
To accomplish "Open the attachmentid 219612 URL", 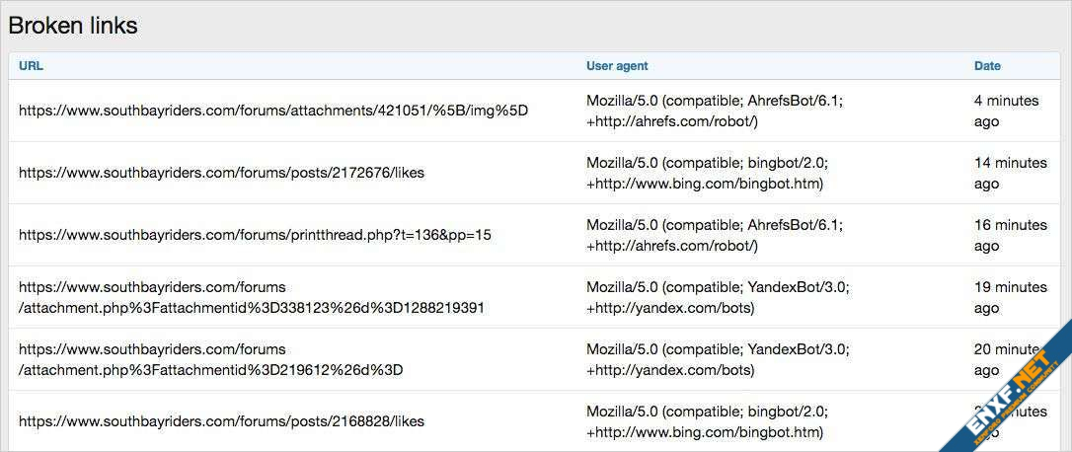I will (x=210, y=359).
